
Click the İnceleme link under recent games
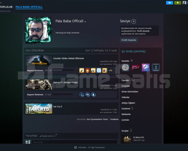point(114,119)
